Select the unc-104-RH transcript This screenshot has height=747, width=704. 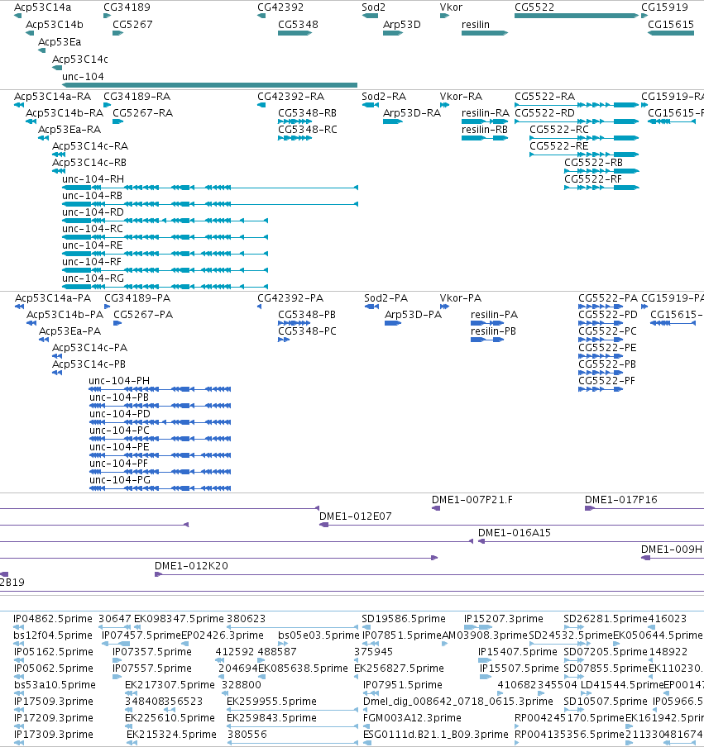pyautogui.click(x=210, y=188)
